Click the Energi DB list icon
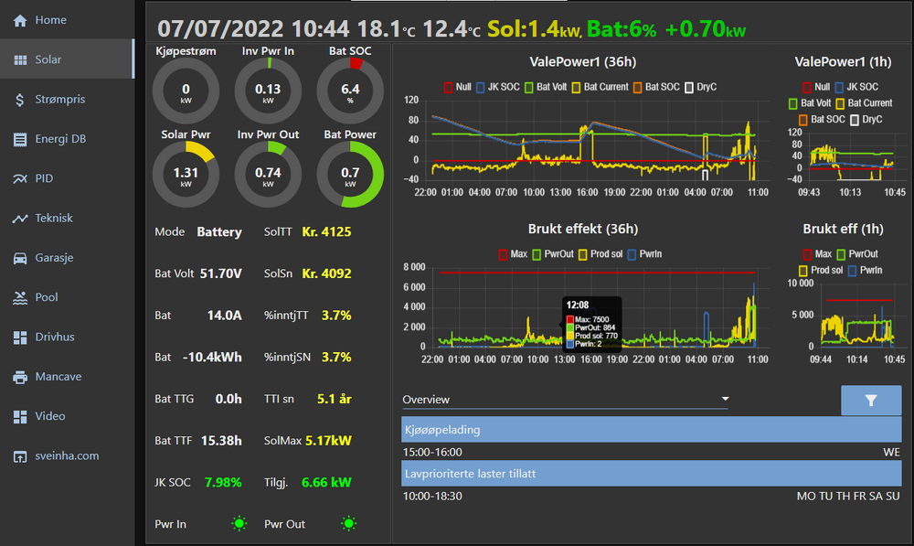Image resolution: width=914 pixels, height=546 pixels. click(x=19, y=139)
